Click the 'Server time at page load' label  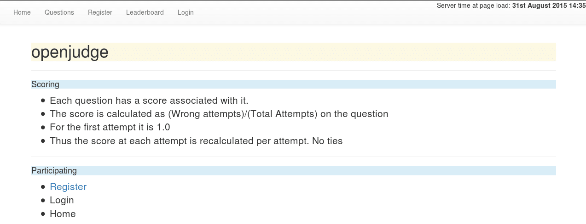(474, 6)
